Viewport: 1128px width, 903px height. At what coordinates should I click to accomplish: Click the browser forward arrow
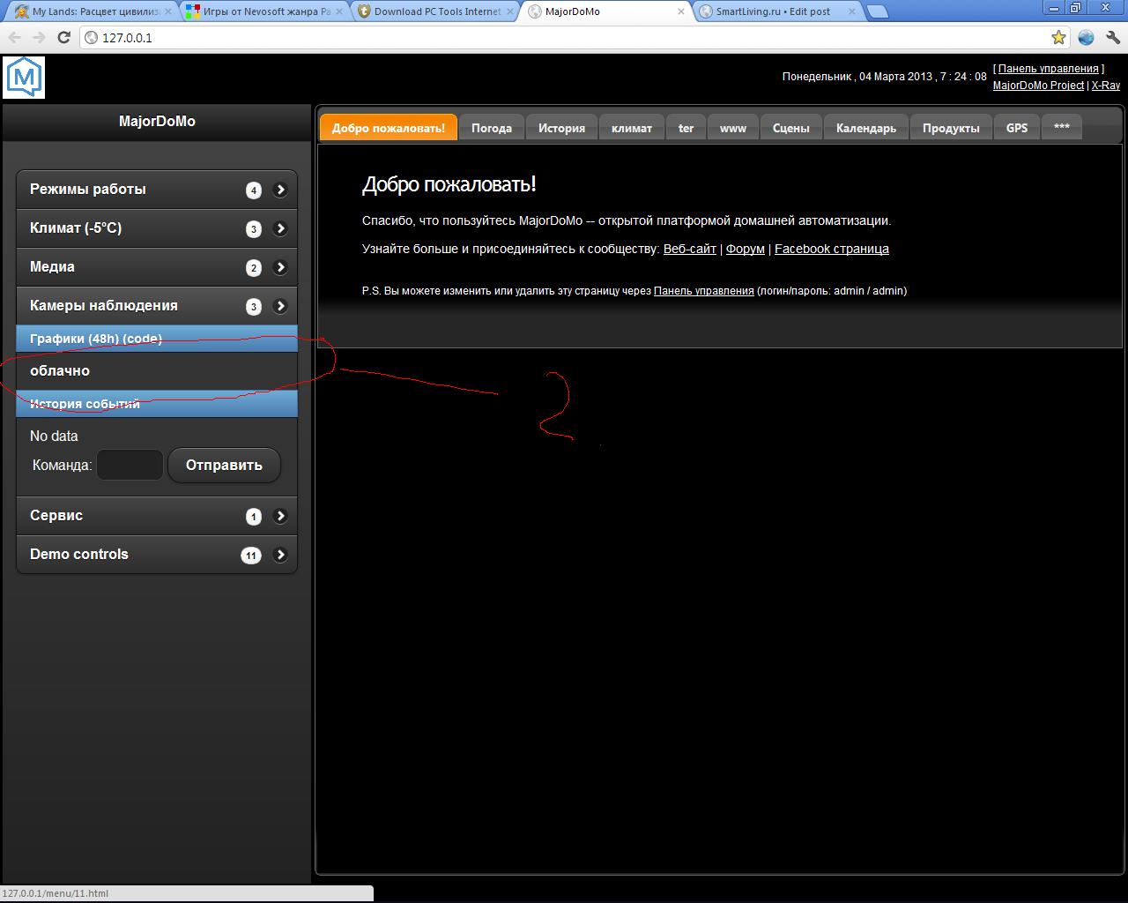point(39,38)
